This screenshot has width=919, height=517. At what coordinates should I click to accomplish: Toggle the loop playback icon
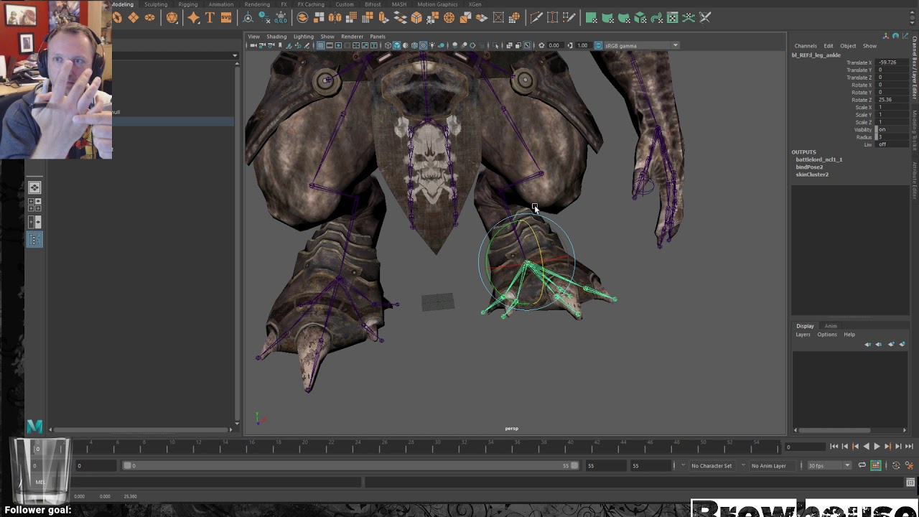point(862,465)
